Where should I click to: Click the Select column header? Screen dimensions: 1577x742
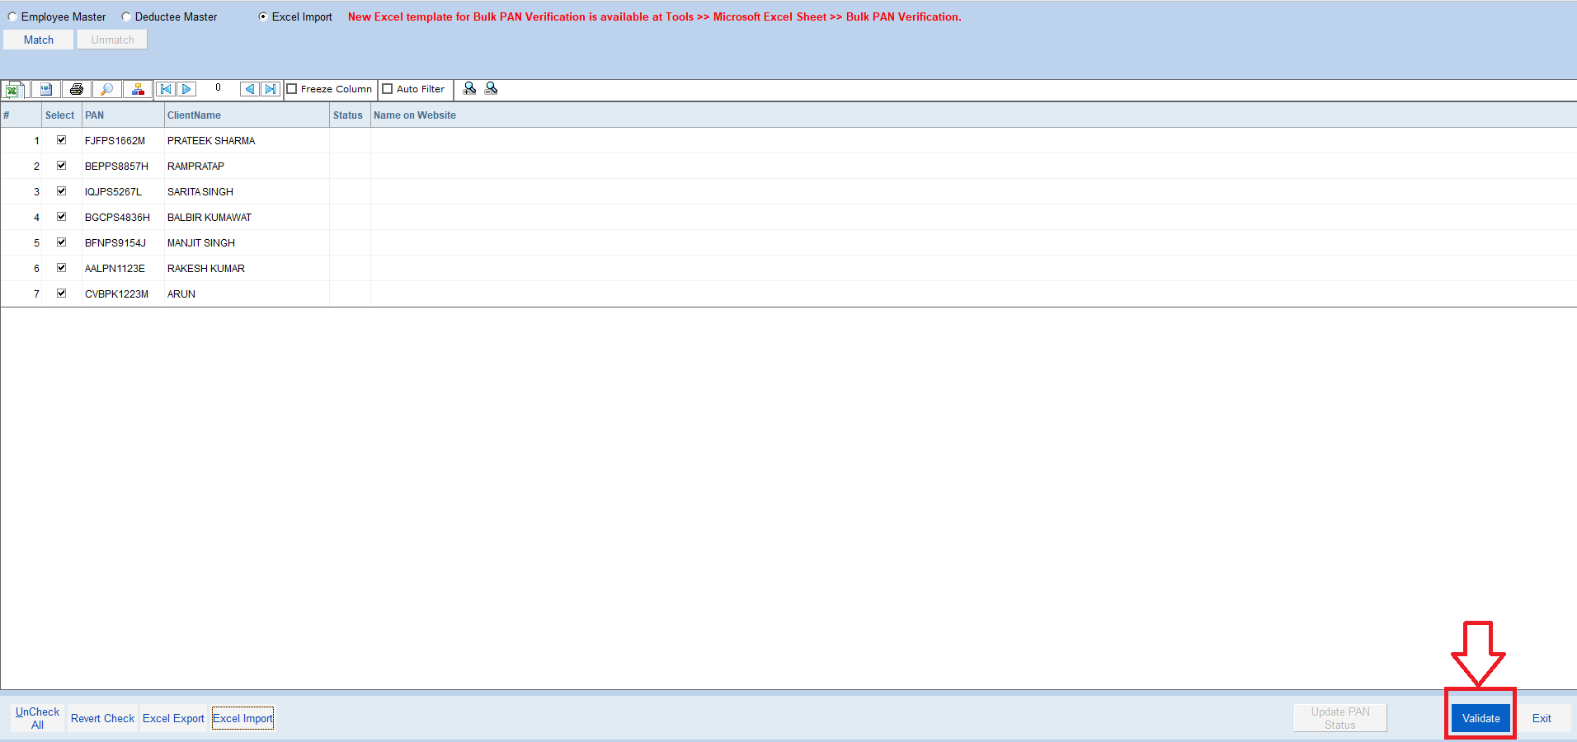(61, 115)
